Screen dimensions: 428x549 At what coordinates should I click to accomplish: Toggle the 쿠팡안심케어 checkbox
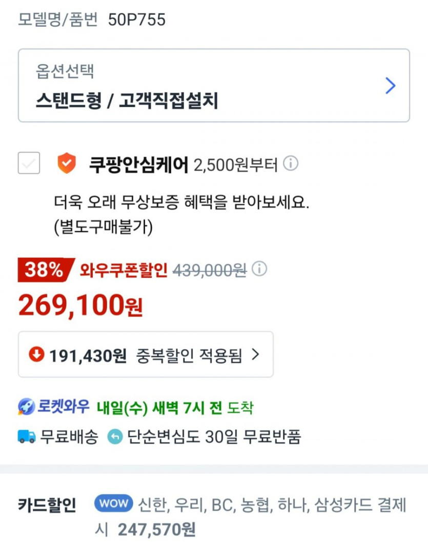pos(29,164)
